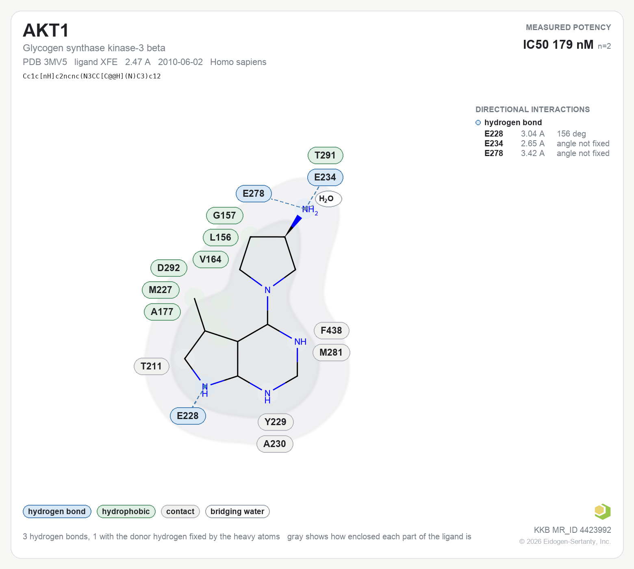Select the T291 residue label
Viewport: 634px width, 569px height.
[x=326, y=155]
